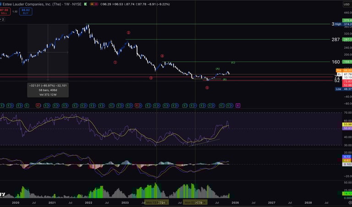The width and height of the screenshot is (352, 207).
Task: Click the 440.00 level on the price scale
Action: 347,13
